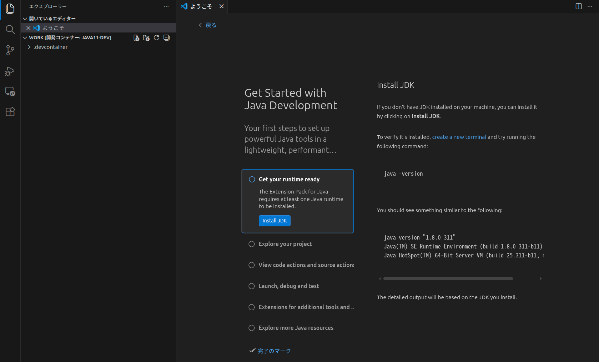Open the Remote Explorer view

pyautogui.click(x=10, y=91)
